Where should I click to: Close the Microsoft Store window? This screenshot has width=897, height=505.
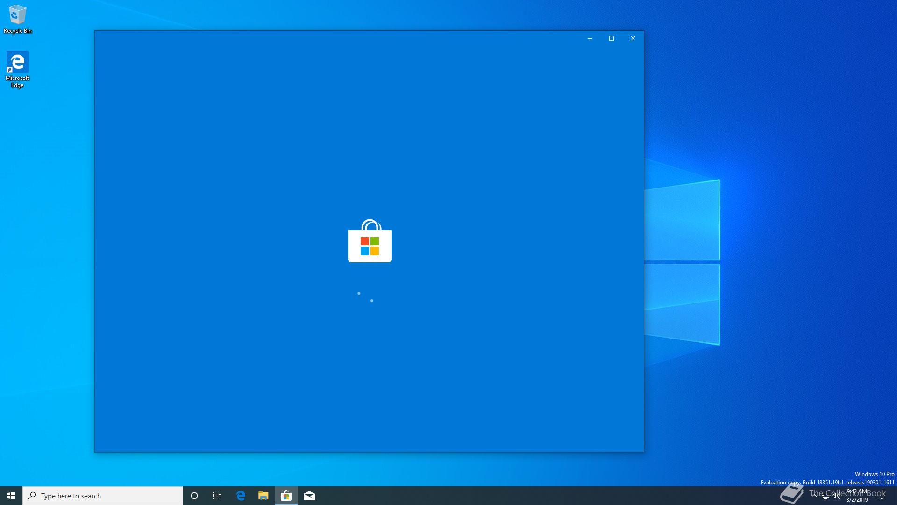click(x=633, y=38)
